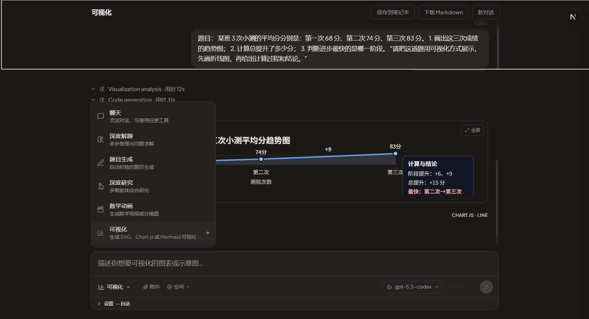This screenshot has width=589, height=319.
Task: Click the clapperboard icon for 数学动画
Action: tap(101, 209)
